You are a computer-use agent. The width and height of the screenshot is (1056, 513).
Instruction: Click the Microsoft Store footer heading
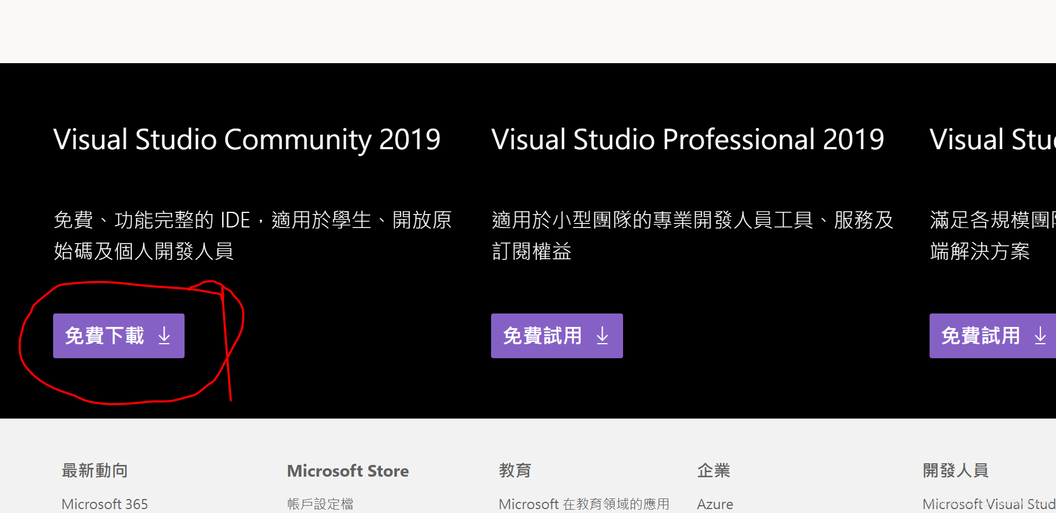click(348, 471)
